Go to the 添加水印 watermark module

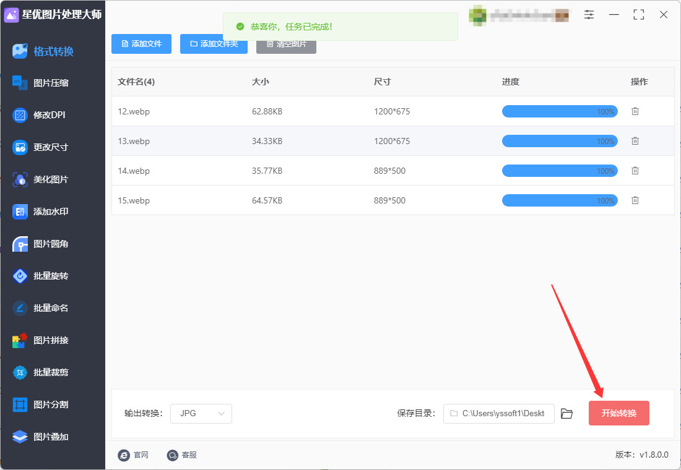pyautogui.click(x=40, y=211)
